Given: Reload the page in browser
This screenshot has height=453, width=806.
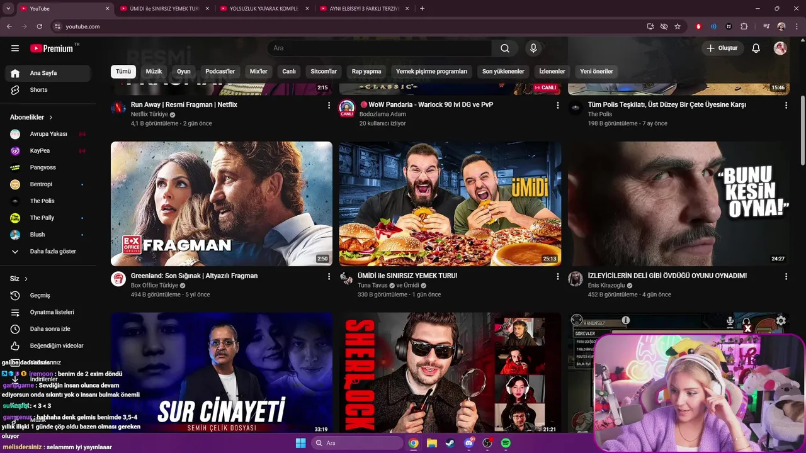Looking at the screenshot, I should pyautogui.click(x=39, y=26).
